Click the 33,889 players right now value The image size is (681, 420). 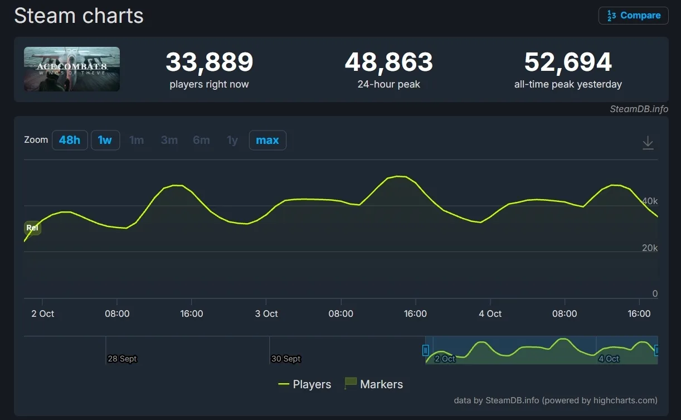pos(210,62)
